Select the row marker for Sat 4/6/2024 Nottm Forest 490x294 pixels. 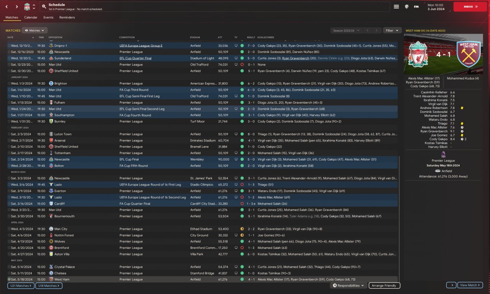click(x=9, y=235)
